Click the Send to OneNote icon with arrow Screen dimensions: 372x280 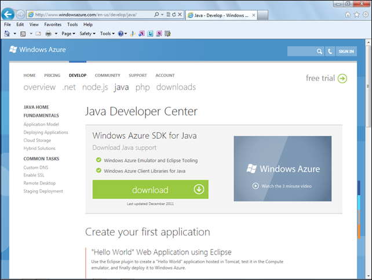pos(141,34)
